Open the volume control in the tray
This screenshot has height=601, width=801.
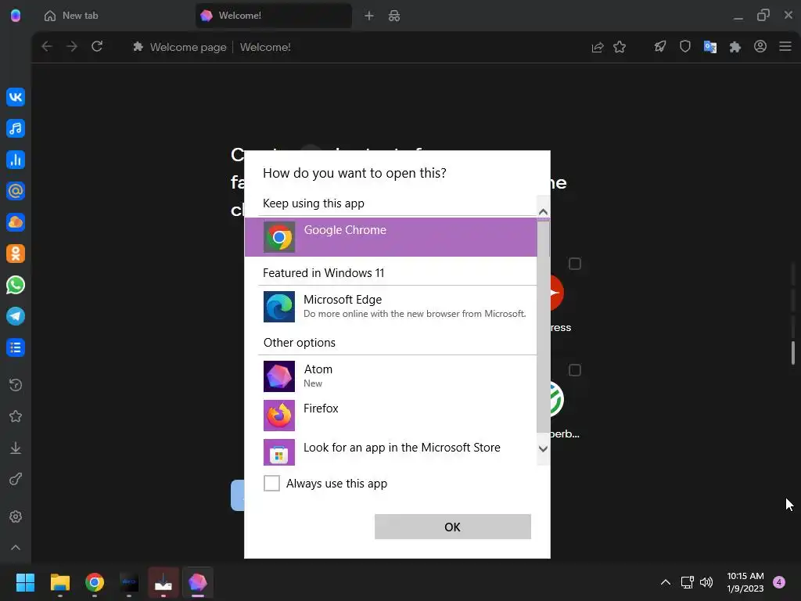coord(706,582)
